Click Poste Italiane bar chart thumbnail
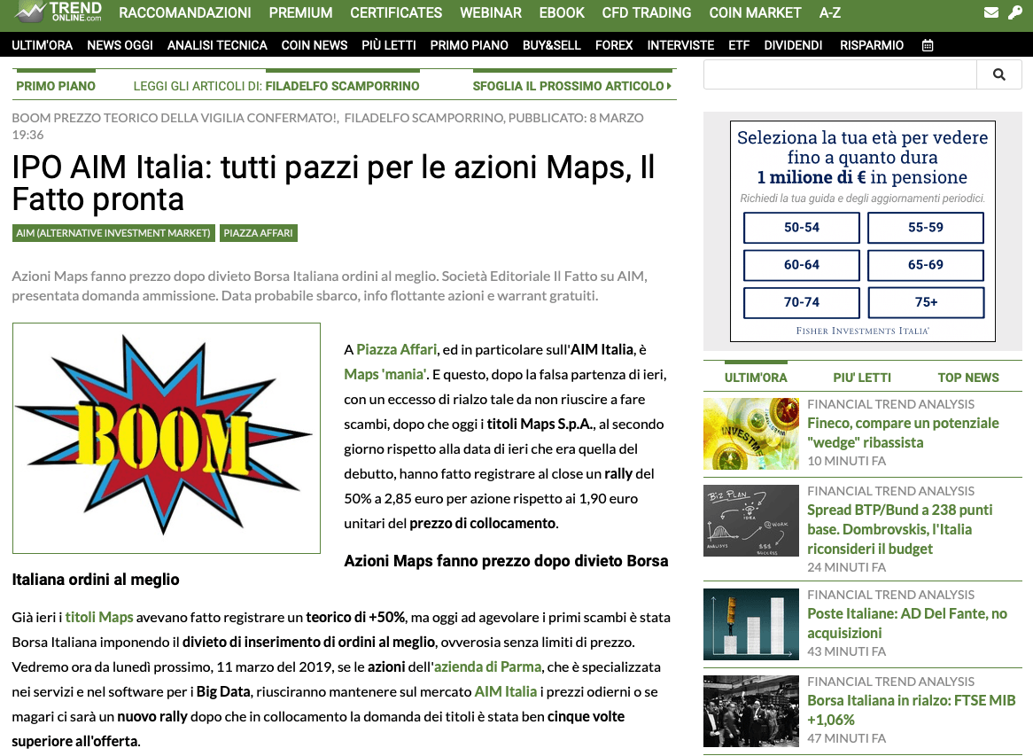The height and width of the screenshot is (756, 1033). 751,624
